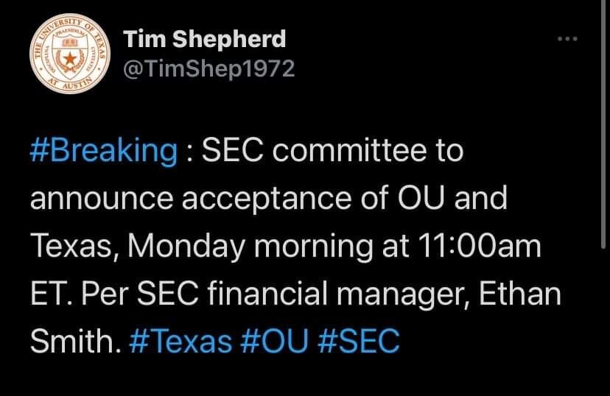610x396 pixels.
Task: Click the star in the avatar seal's center
Action: 69,57
